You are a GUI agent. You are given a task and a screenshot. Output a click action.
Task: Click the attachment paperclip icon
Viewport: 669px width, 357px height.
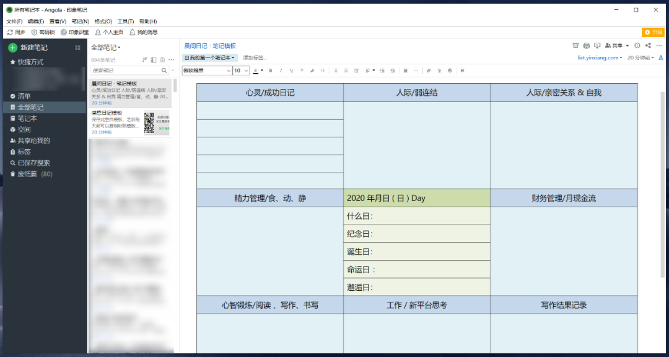pyautogui.click(x=429, y=71)
